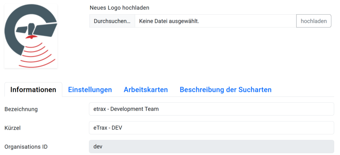Click the 'Keine Datei ausgewählt.' file field
The width and height of the screenshot is (340, 155).
click(x=215, y=21)
